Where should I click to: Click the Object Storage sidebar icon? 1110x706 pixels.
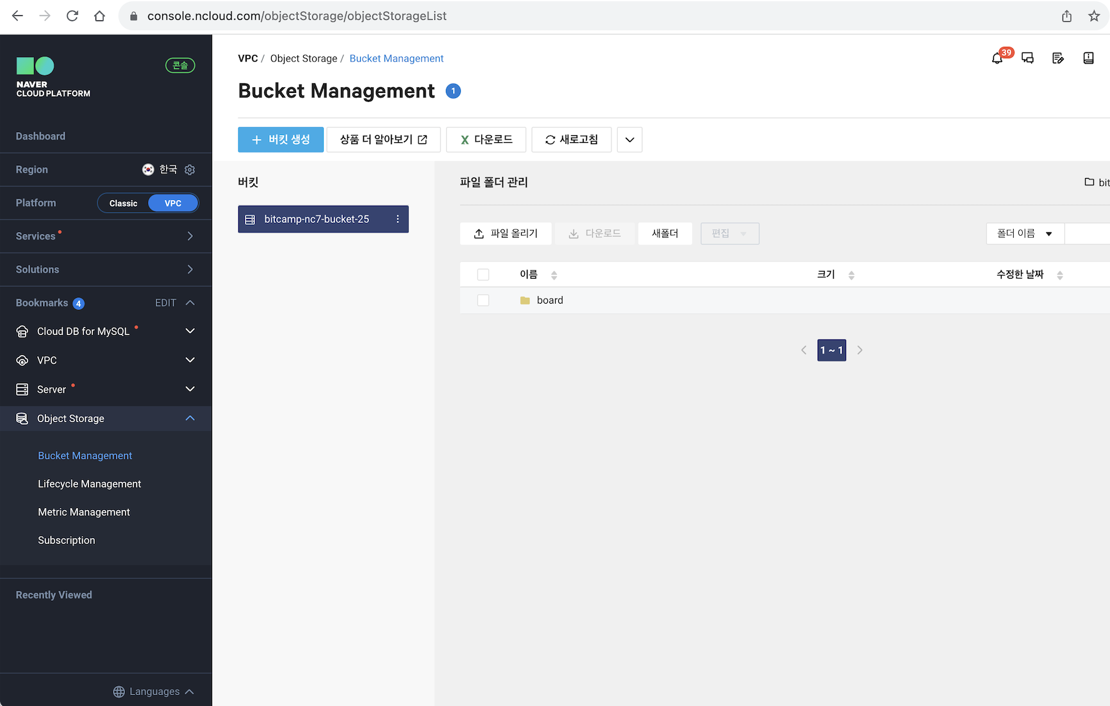click(22, 418)
